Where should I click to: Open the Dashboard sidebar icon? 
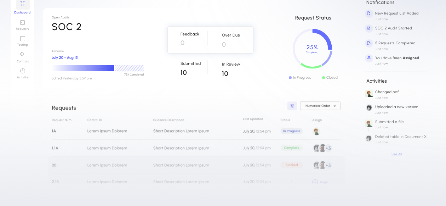tap(22, 4)
